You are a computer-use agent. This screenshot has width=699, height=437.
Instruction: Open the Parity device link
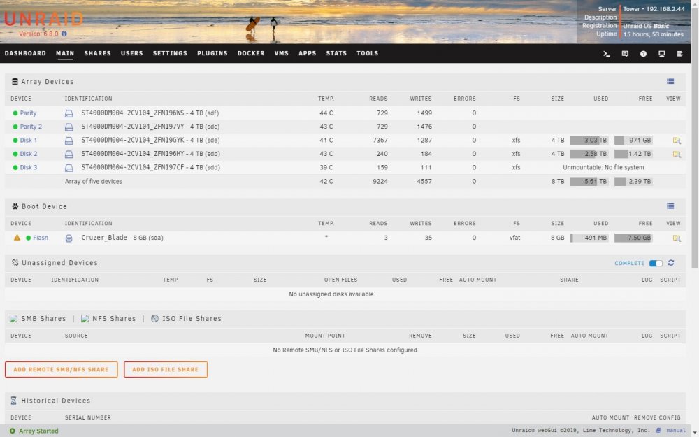(x=28, y=113)
